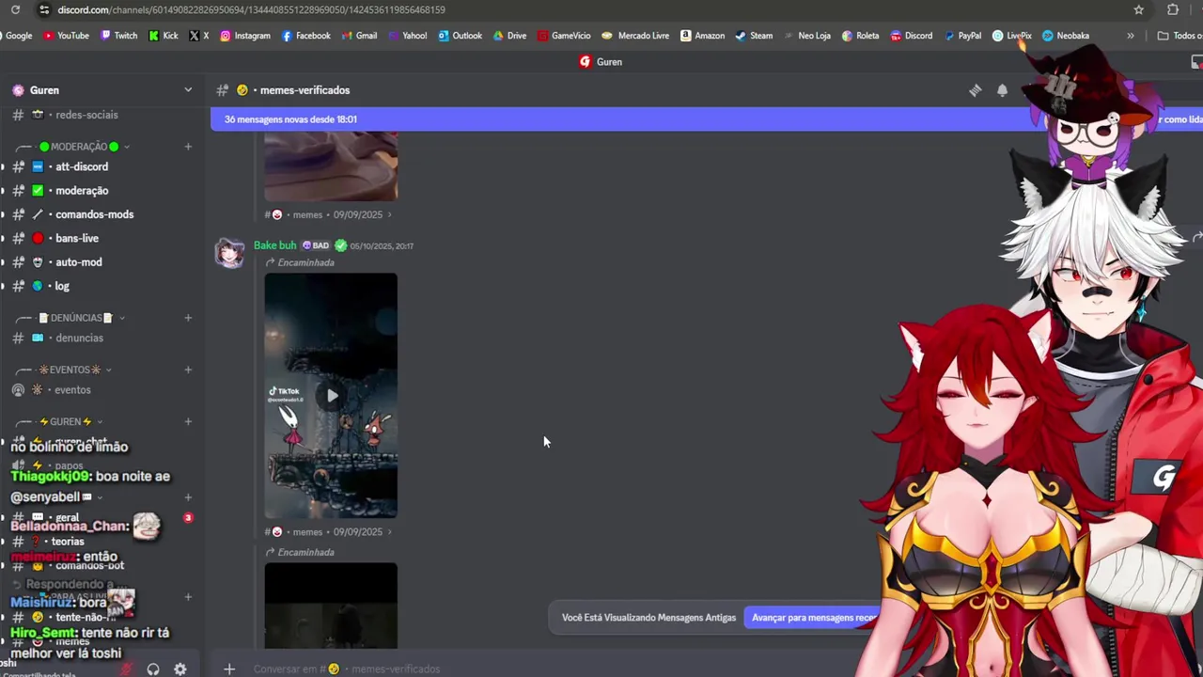This screenshot has height=677, width=1203.
Task: Open the Mercado Livre bookmark
Action: [635, 36]
